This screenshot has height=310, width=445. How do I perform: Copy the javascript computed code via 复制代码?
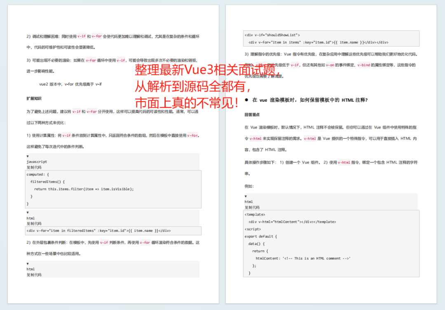(34, 167)
